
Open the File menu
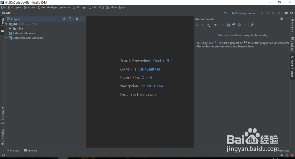tap(3, 7)
